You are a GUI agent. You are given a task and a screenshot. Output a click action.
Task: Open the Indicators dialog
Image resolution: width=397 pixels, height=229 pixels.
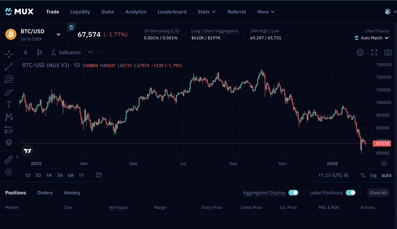(66, 53)
